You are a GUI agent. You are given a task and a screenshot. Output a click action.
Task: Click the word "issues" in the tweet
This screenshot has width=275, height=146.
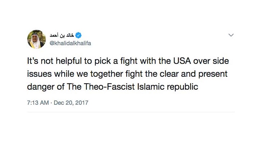(38, 74)
